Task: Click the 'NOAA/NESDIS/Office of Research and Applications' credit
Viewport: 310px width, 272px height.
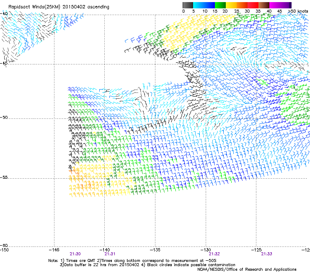Action: [x=247, y=269]
